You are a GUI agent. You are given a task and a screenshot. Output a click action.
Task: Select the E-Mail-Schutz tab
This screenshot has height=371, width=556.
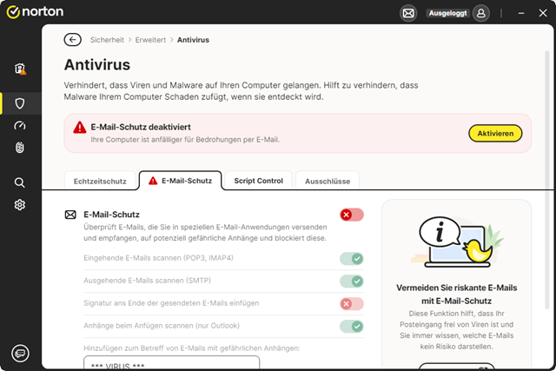(181, 181)
